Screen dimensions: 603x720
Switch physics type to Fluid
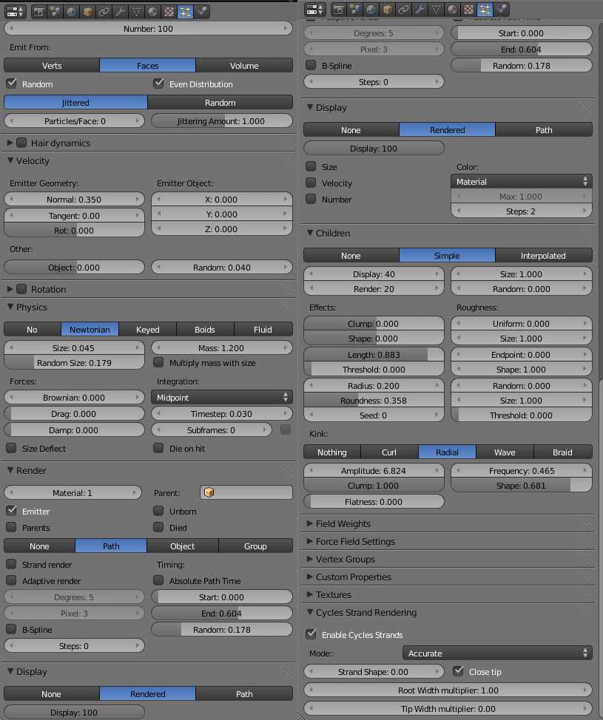point(263,329)
